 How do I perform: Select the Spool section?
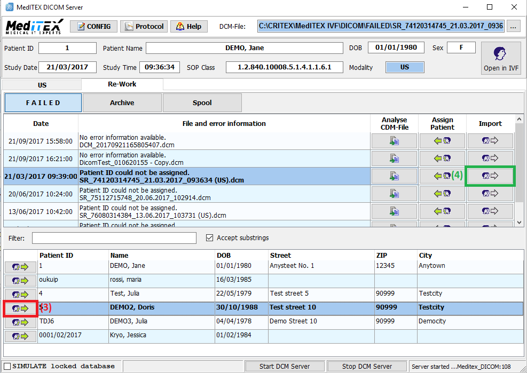pyautogui.click(x=202, y=103)
